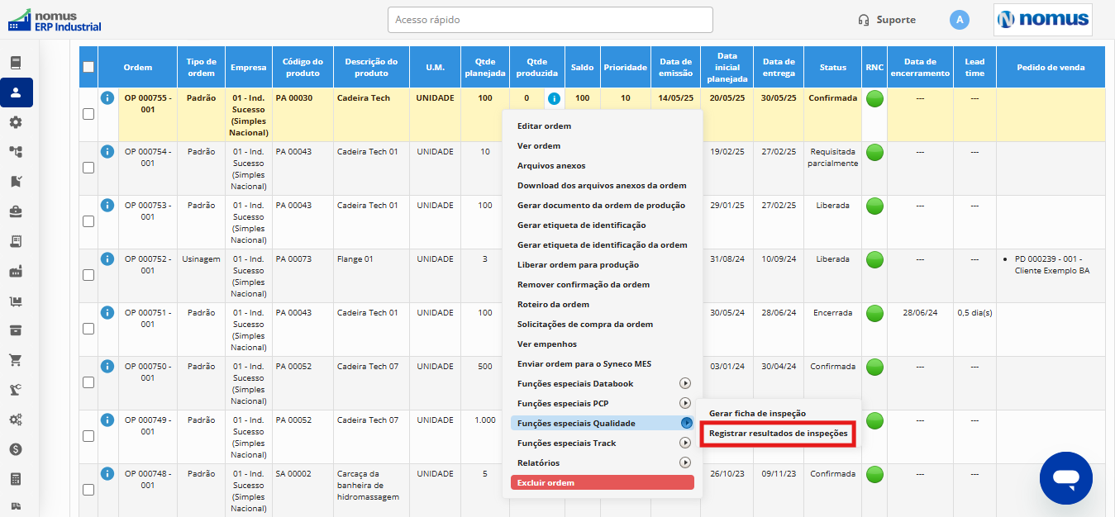The image size is (1115, 517).
Task: Click the Status column header
Action: tap(833, 67)
